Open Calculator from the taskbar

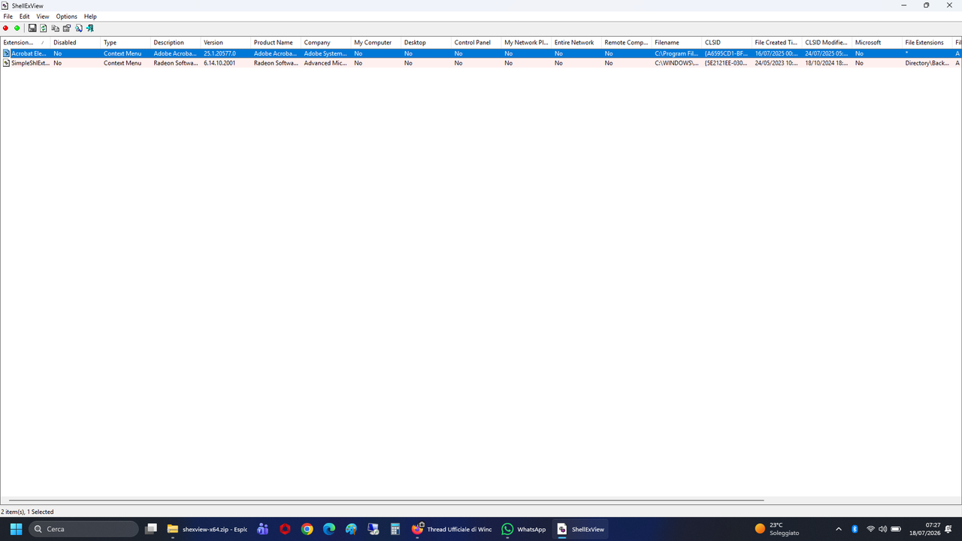coord(395,529)
